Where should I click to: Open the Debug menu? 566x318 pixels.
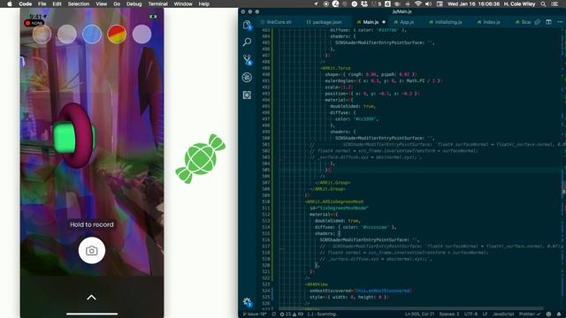coord(134,4)
